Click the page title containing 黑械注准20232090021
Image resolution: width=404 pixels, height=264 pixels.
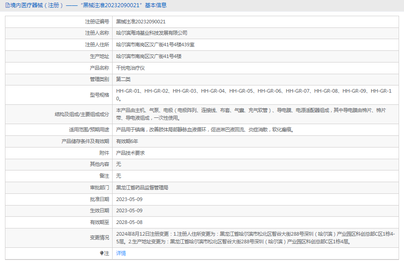coord(88,5)
